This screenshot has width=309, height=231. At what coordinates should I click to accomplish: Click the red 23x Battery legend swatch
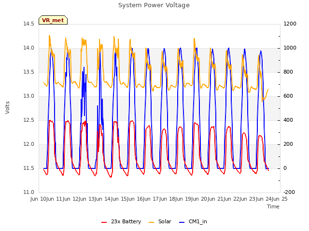104,222
